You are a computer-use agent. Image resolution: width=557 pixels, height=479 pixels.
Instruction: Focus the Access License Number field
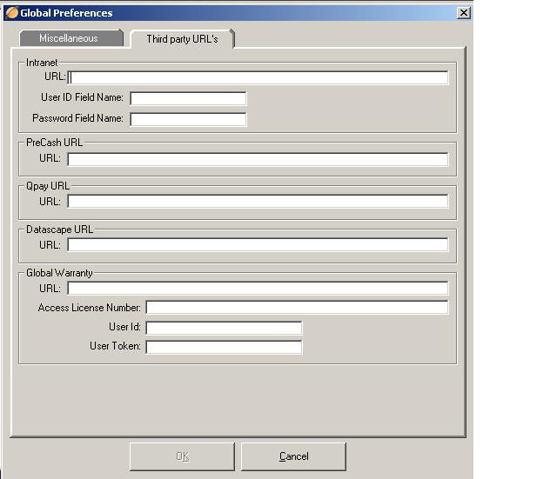point(297,307)
